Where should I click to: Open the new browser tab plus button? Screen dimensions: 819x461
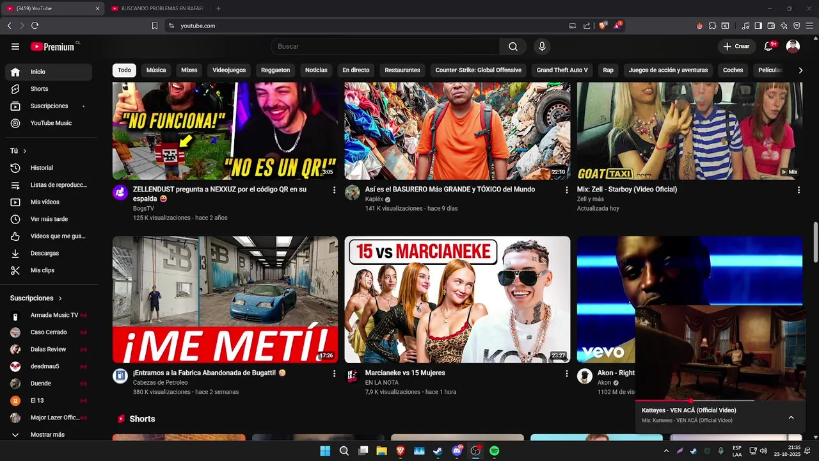click(x=218, y=8)
